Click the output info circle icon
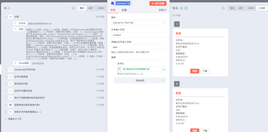Image resolution: width=268 pixels, height=132 pixels. tap(186, 8)
